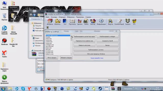Open the Информация toolbar icon
The image size is (163, 91).
click(x=101, y=22)
